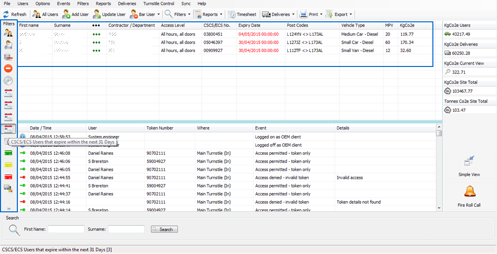
Task: Expand the Export dropdown
Action: (351, 14)
